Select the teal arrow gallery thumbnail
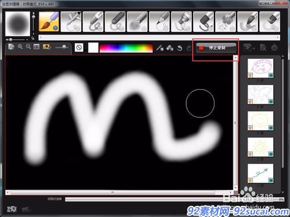The width and height of the screenshot is (290, 217). point(260,173)
